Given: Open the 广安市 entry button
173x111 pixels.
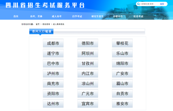Looking at the screenshot, I should pyautogui.click(x=122, y=73).
